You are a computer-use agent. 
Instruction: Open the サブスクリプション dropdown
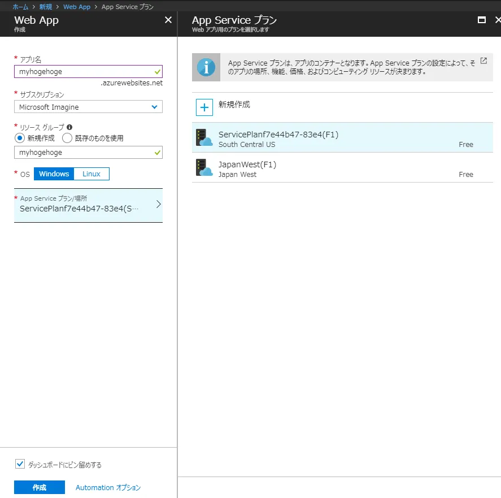(x=88, y=107)
